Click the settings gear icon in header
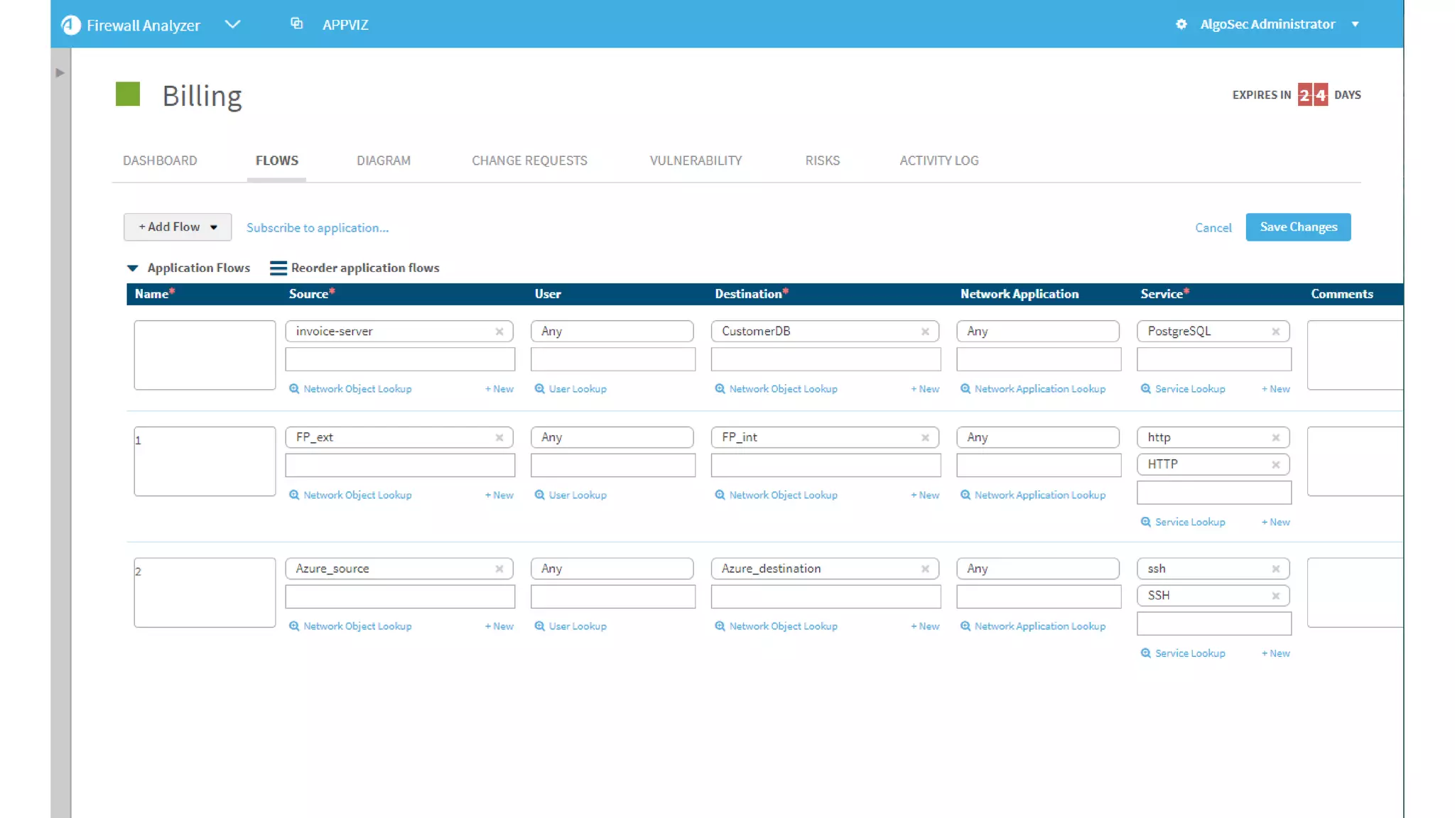 tap(1181, 24)
